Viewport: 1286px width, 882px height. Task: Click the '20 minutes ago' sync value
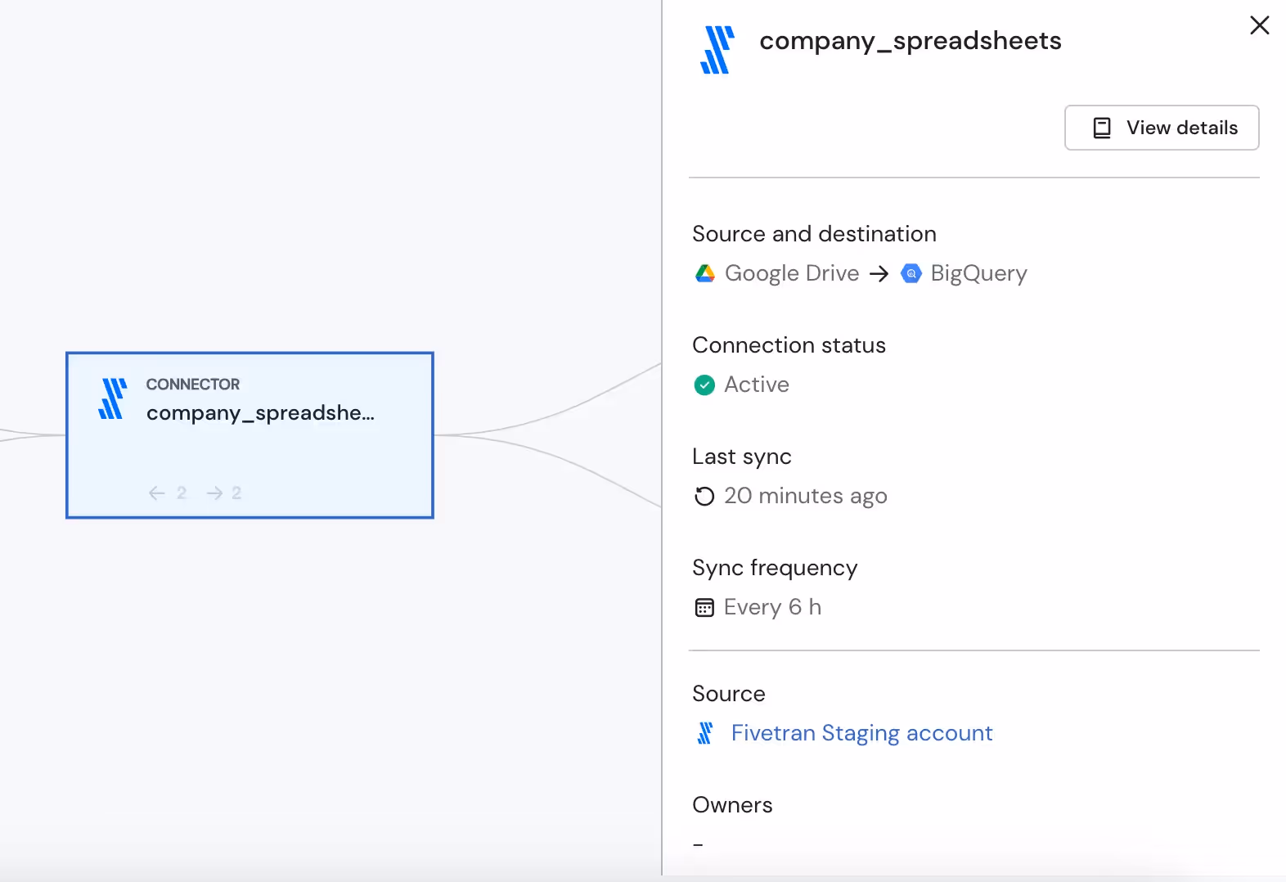click(806, 496)
